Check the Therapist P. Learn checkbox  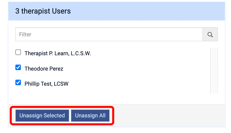18,52
